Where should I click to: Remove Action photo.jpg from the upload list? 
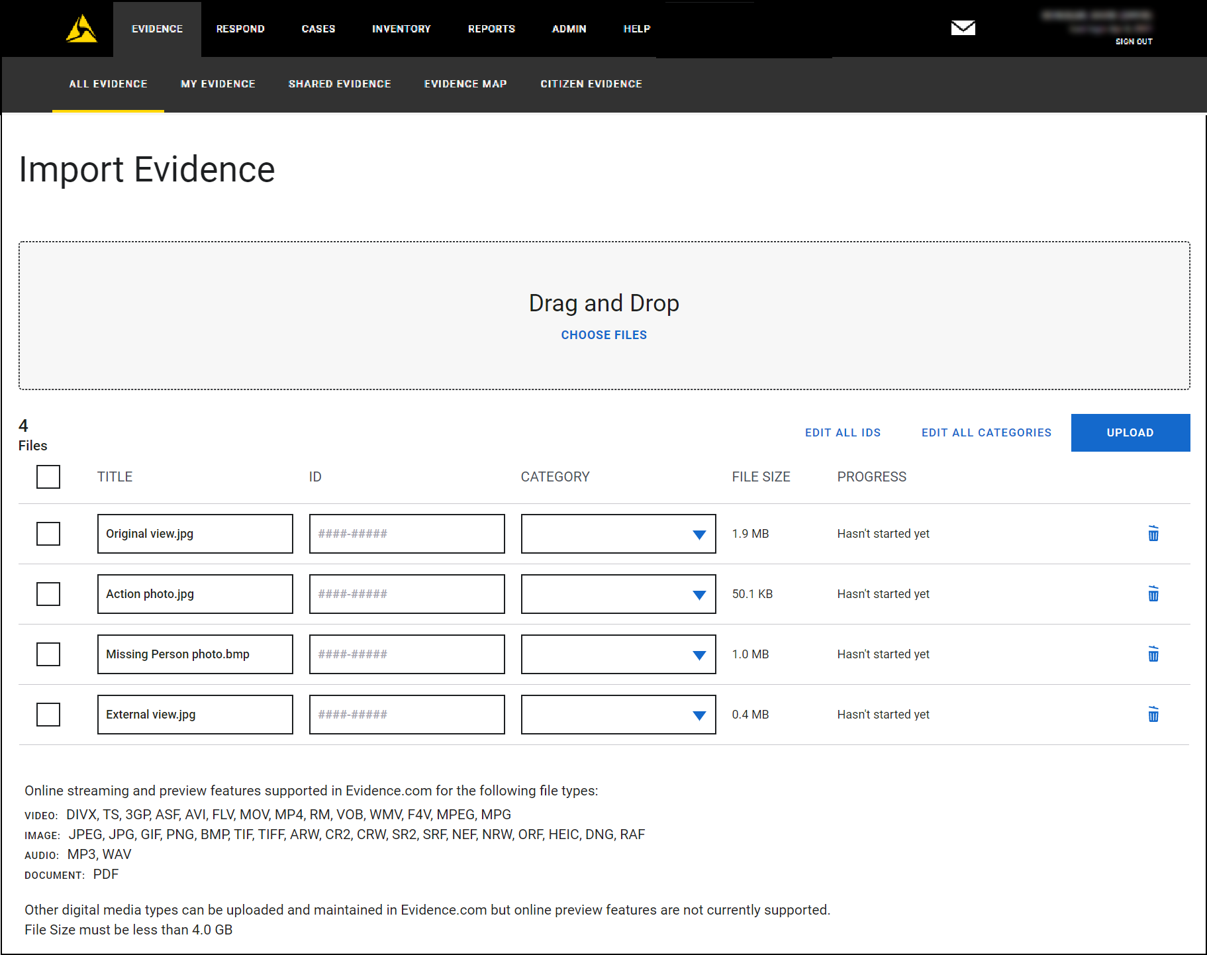point(1153,594)
